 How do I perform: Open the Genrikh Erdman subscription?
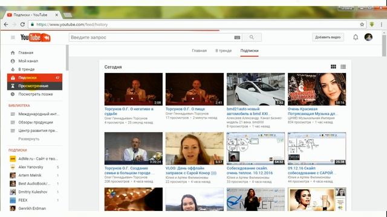click(34, 209)
